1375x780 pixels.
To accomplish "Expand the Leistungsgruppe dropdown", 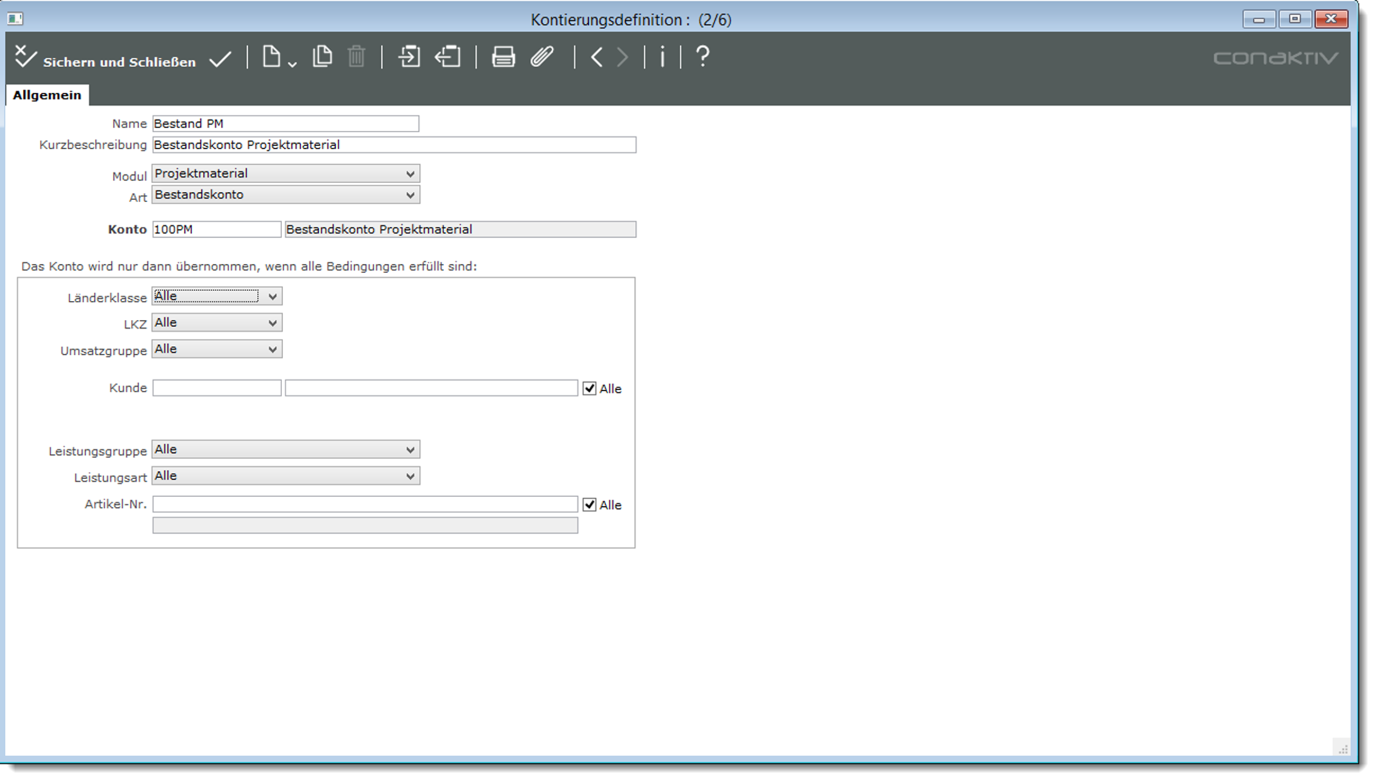I will click(285, 450).
